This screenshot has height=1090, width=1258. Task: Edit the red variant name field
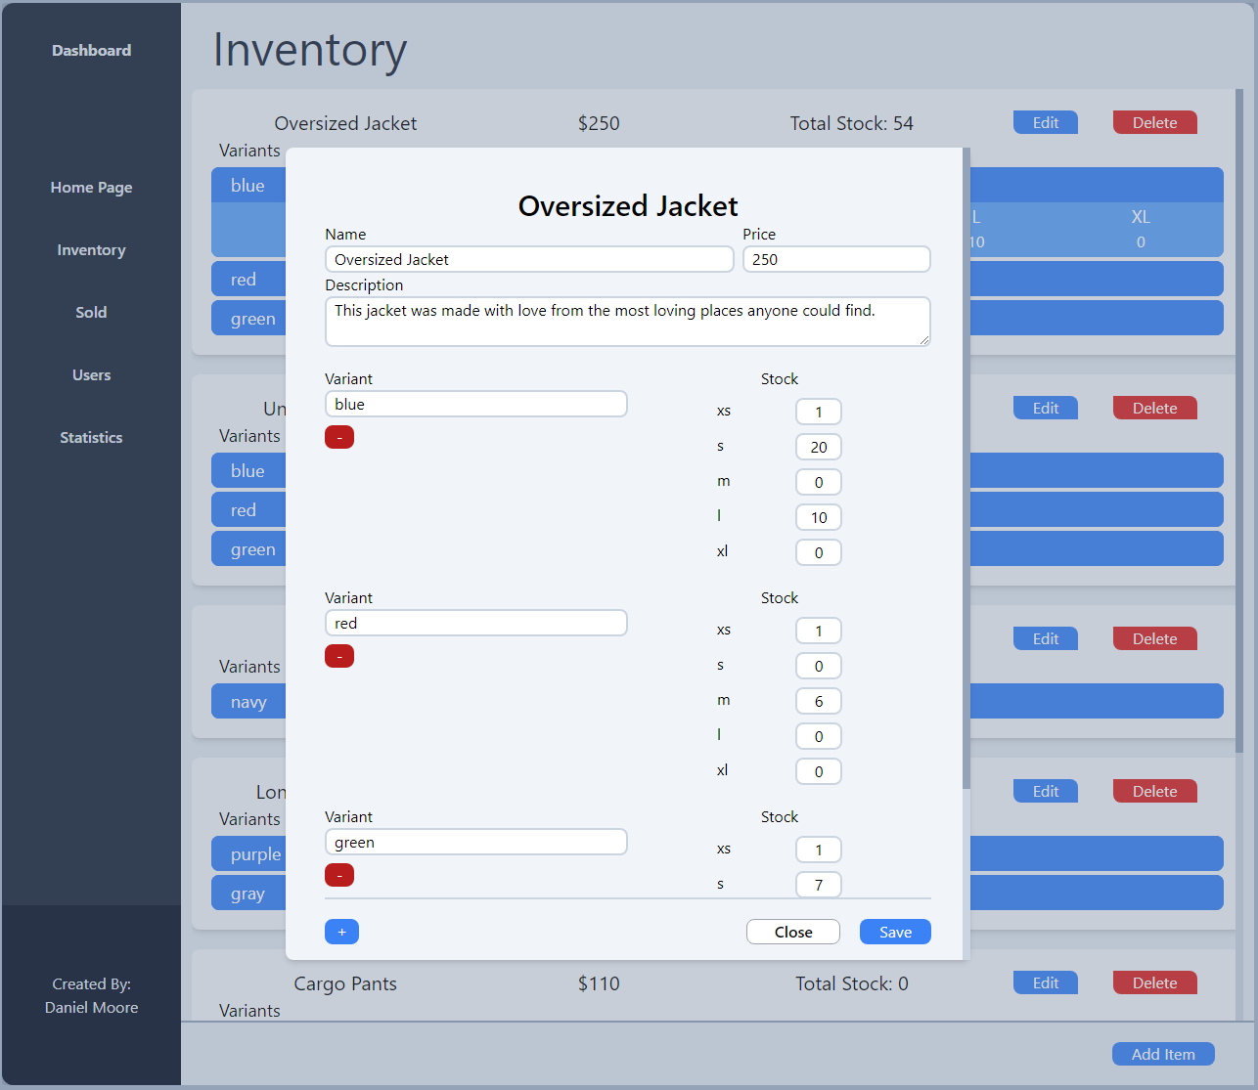point(476,623)
